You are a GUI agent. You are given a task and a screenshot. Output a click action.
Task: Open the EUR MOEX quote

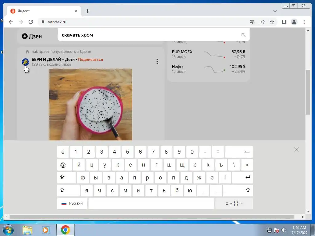point(208,54)
